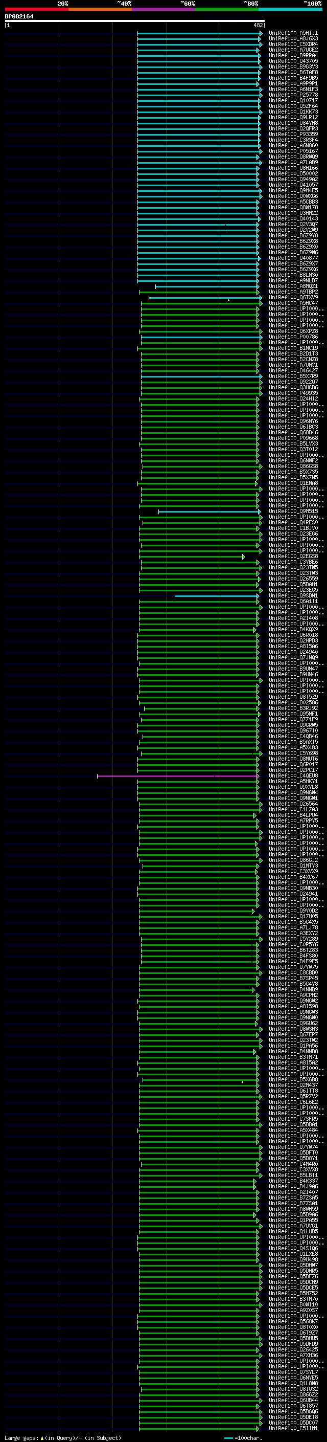The height and width of the screenshot is (1442, 327).
Task: Select the UniRef100_P93359 label
Action: click(x=293, y=135)
